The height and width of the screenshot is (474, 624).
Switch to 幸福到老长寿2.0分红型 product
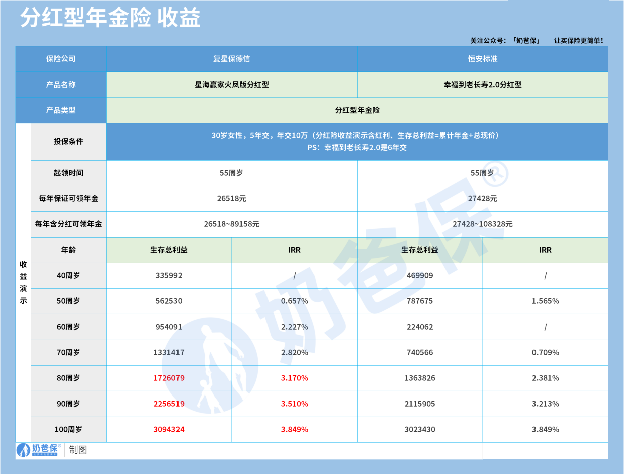pyautogui.click(x=481, y=85)
